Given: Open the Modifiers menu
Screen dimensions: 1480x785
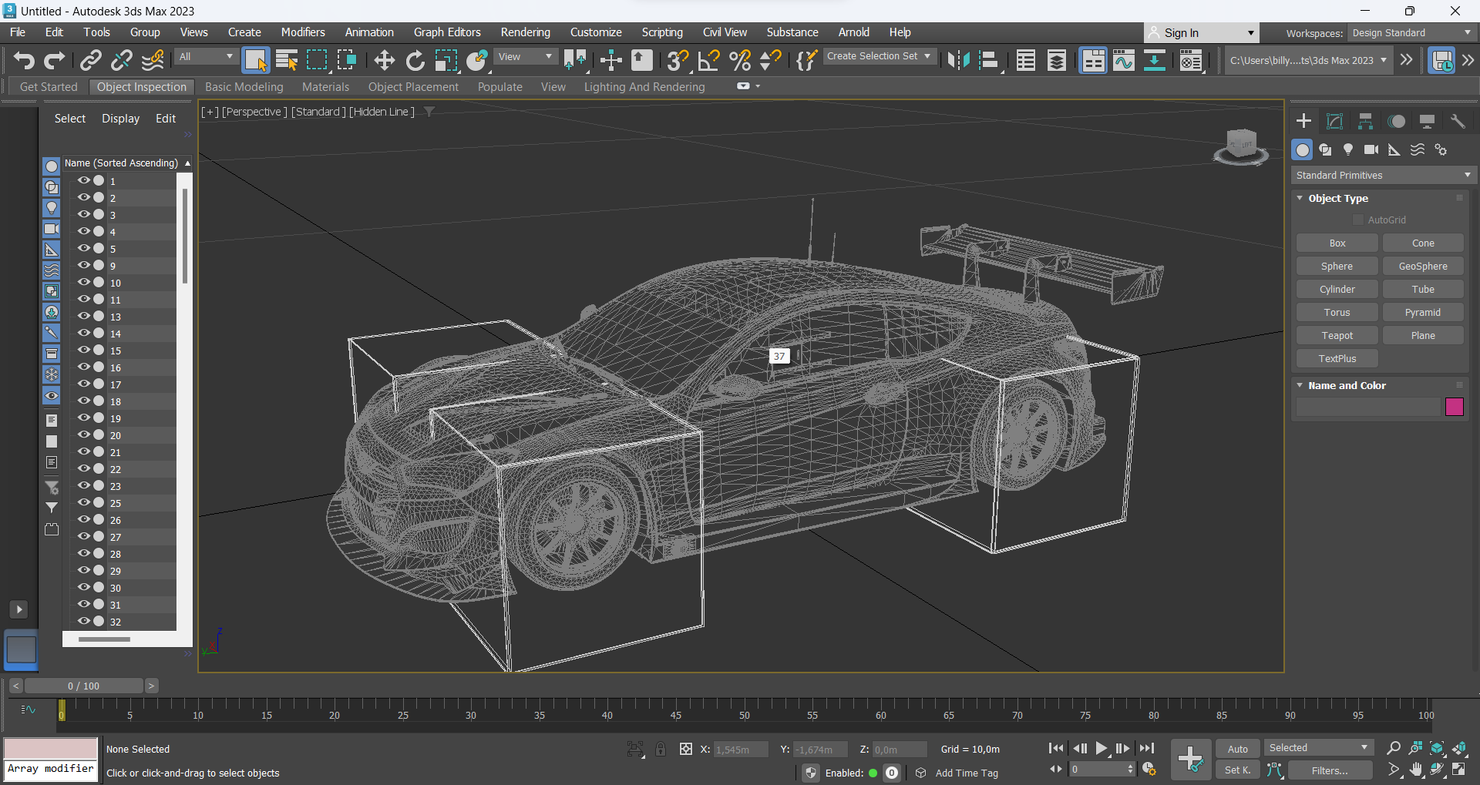Looking at the screenshot, I should click(x=302, y=32).
